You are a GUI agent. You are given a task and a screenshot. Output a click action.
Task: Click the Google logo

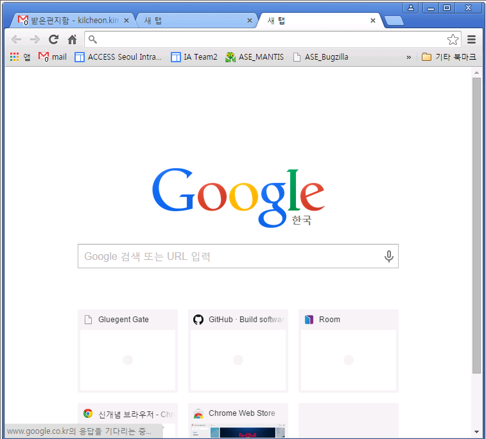[238, 197]
